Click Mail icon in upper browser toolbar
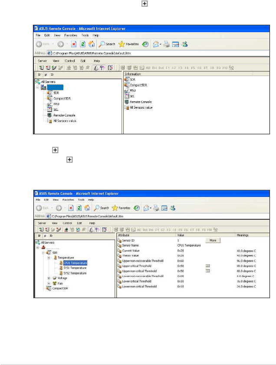 (x=156, y=44)
